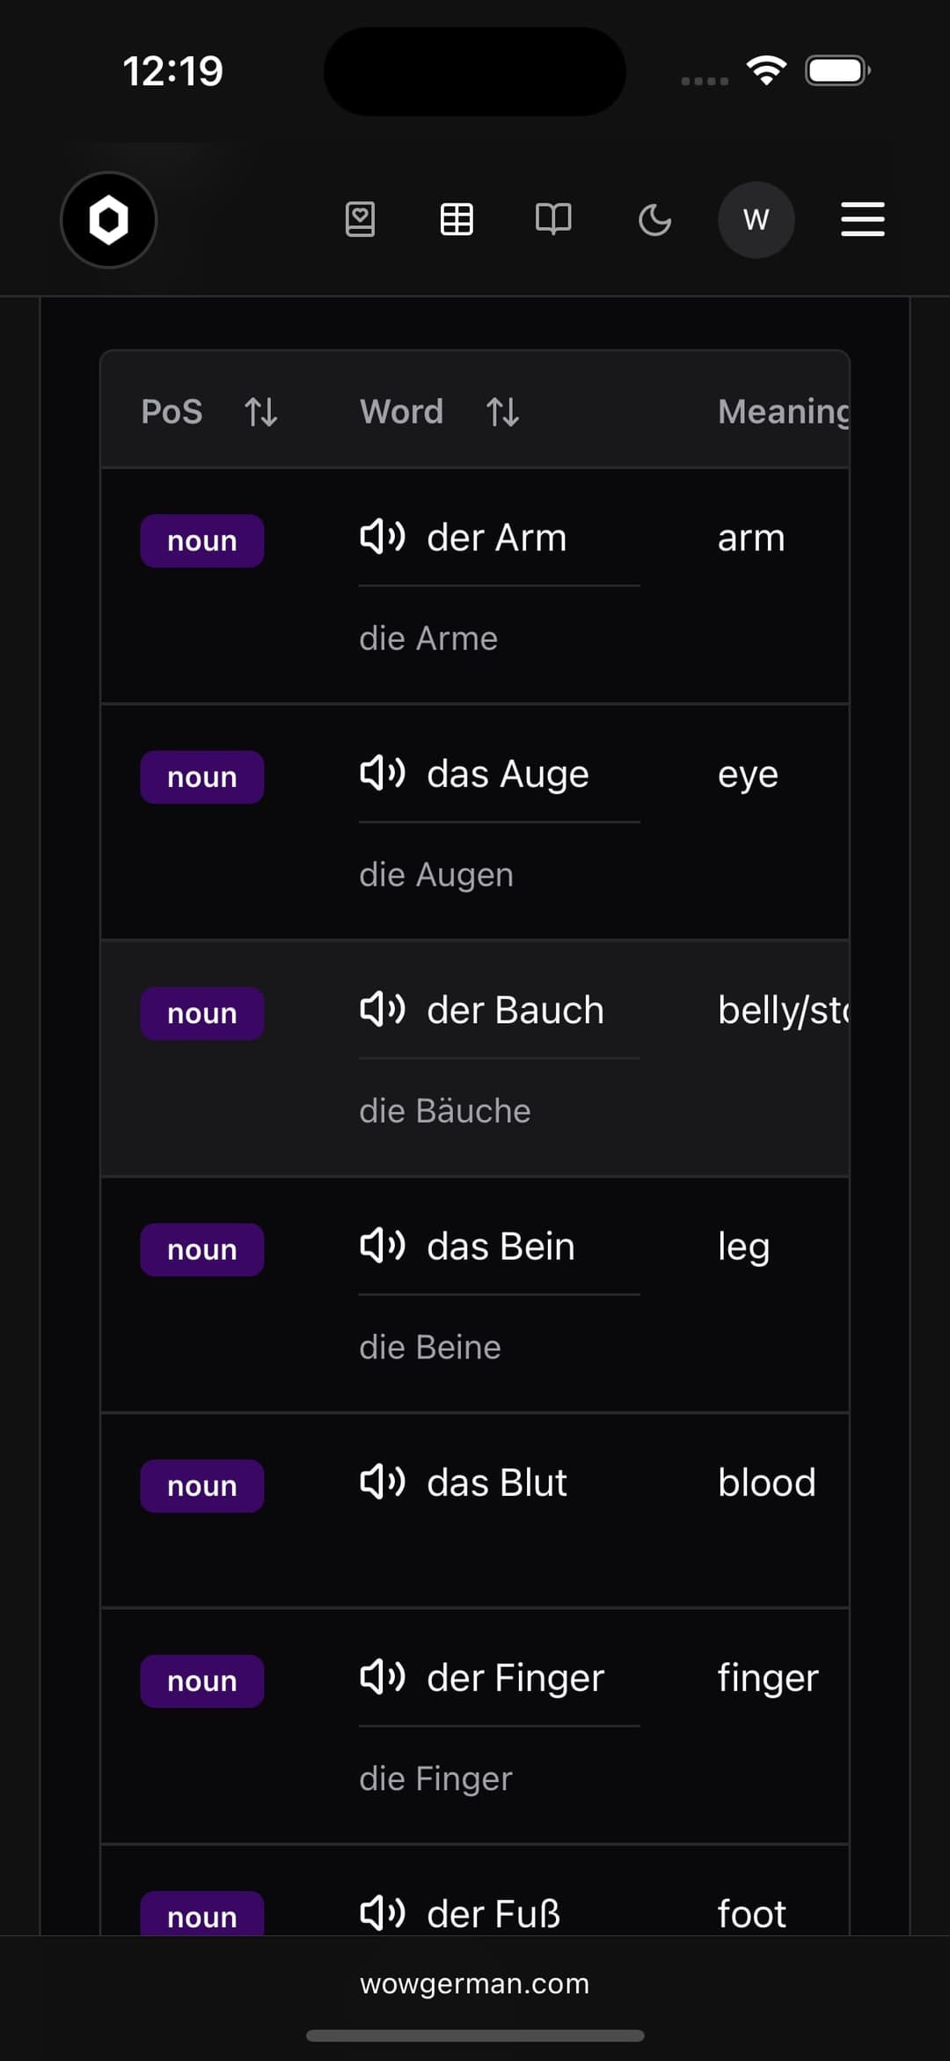
Task: Open the flashcard heart icon page
Action: coord(360,219)
